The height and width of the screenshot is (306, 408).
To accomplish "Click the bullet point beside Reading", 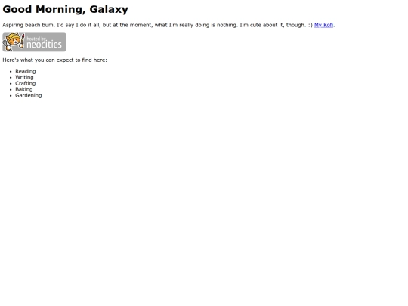I will tap(11, 71).
